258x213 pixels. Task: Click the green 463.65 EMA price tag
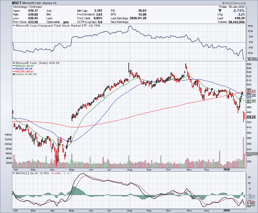tap(252, 101)
